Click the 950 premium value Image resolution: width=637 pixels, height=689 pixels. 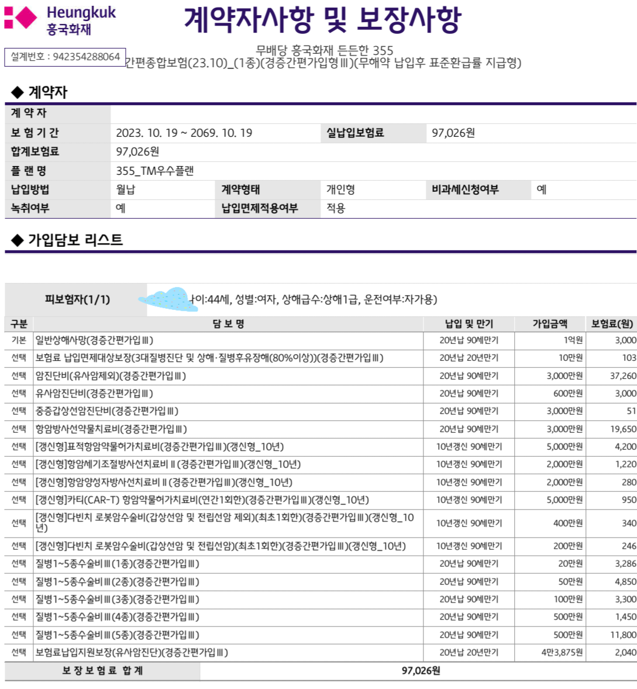[629, 500]
